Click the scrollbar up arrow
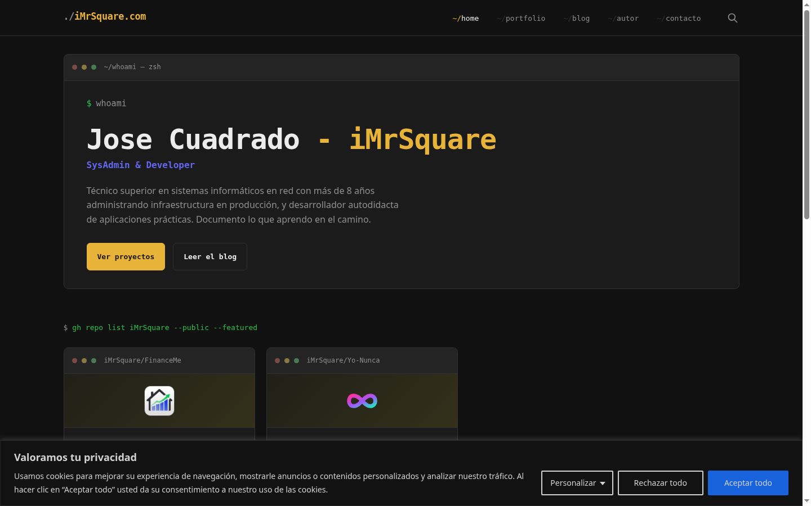The image size is (811, 506). tap(806, 4)
